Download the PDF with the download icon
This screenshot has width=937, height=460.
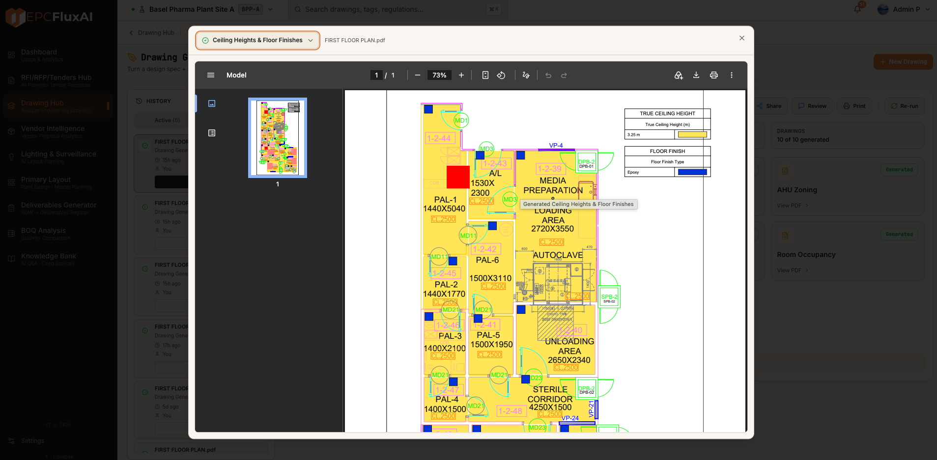696,75
